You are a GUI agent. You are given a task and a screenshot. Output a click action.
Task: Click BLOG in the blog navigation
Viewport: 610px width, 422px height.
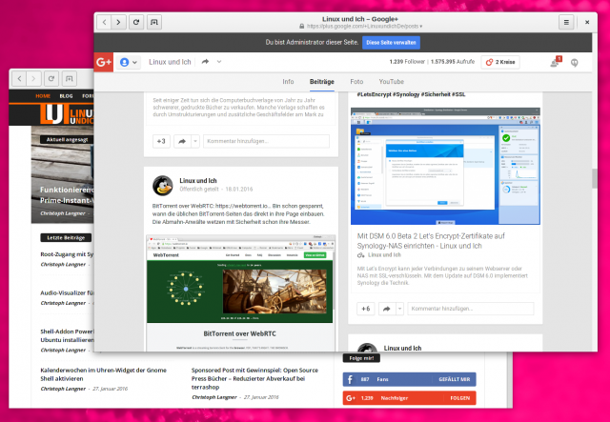click(x=66, y=96)
